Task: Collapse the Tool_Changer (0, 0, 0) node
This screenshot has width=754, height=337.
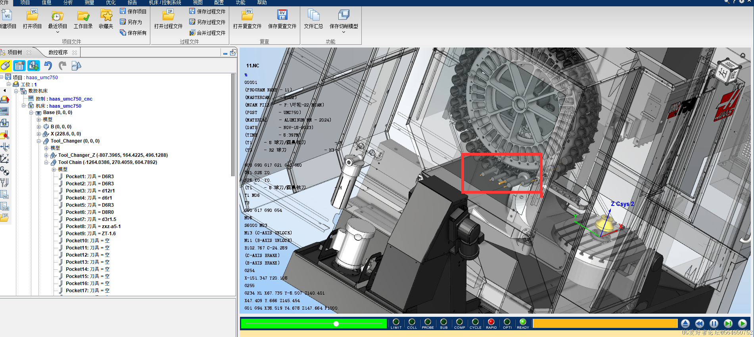Action: pos(39,141)
